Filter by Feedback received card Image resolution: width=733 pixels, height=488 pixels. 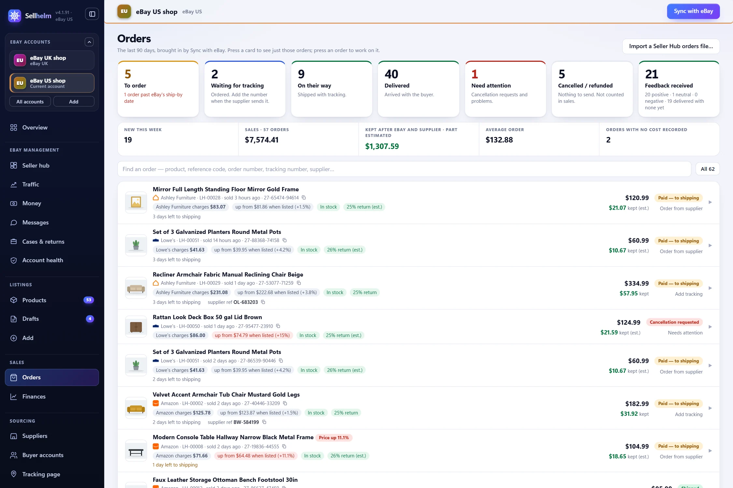679,89
